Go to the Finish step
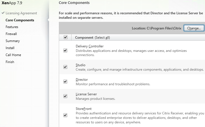205x127 pixels. point(10,62)
